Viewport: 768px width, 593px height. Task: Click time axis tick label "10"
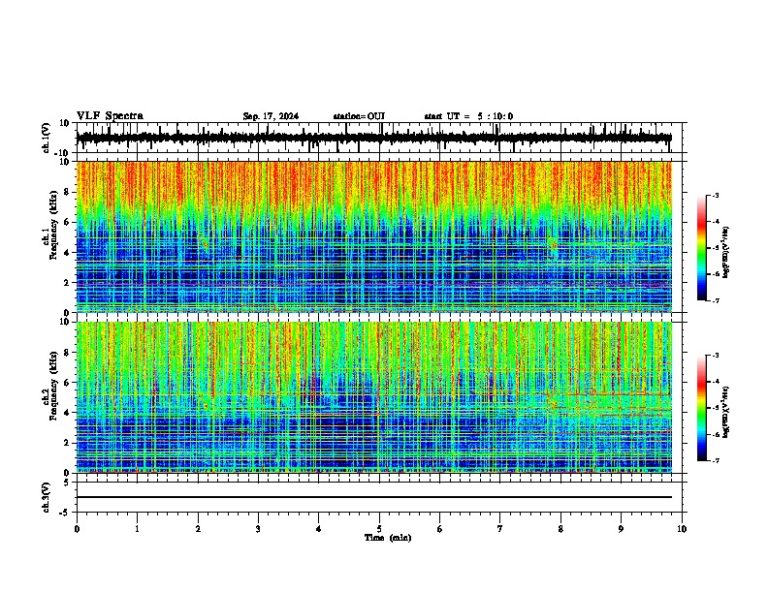click(682, 529)
